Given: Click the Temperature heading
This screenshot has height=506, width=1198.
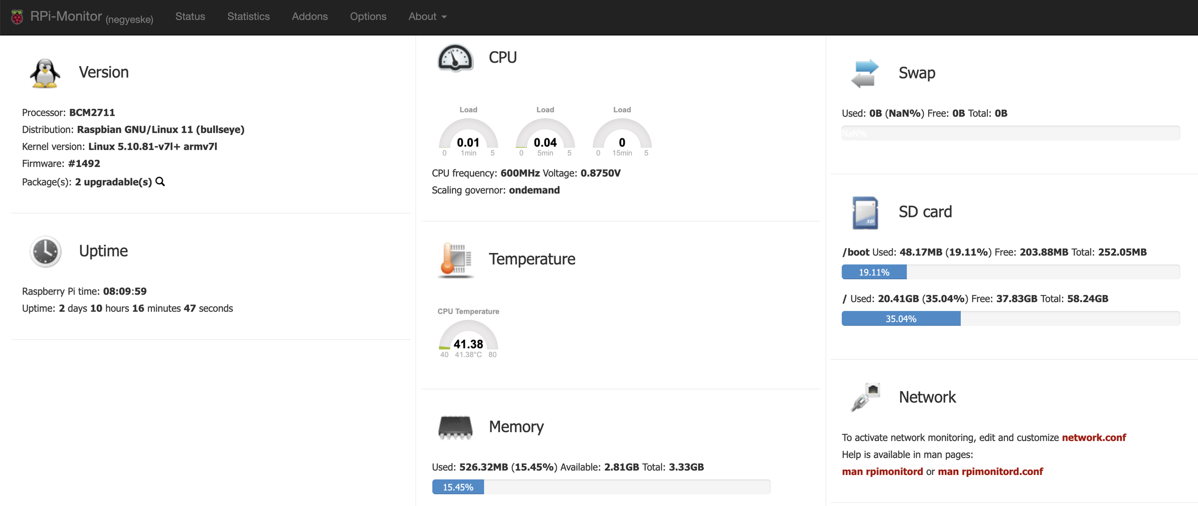Looking at the screenshot, I should 532,259.
